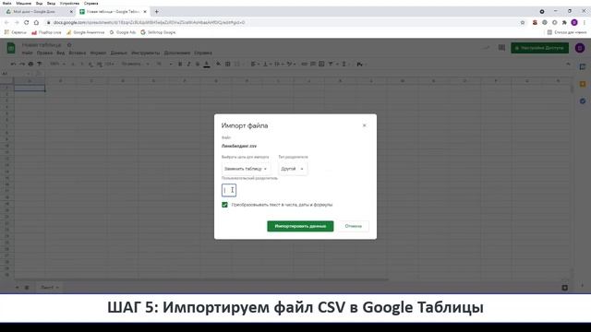Collapse the toolbar with the up chevron

(568, 65)
